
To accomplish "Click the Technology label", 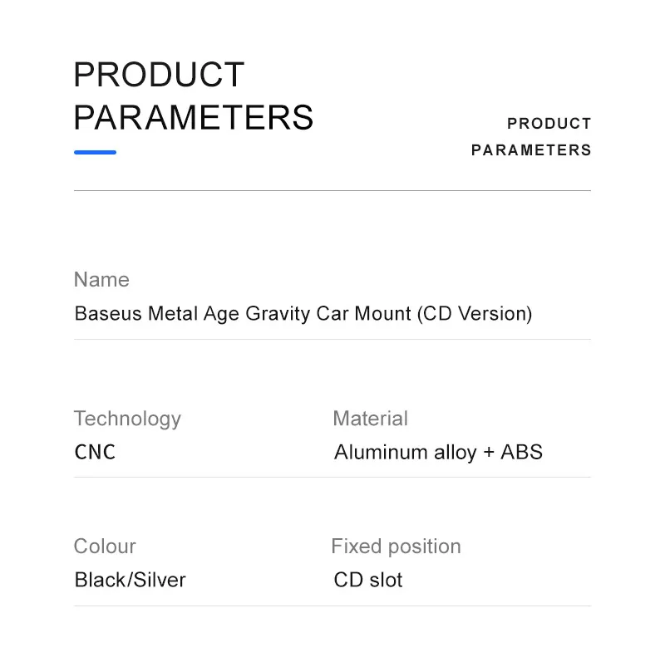I will click(127, 419).
